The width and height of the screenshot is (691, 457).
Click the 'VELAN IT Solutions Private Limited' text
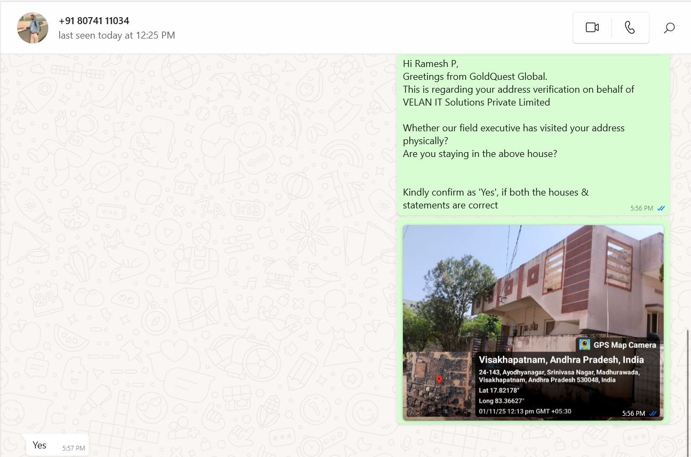pyautogui.click(x=476, y=102)
